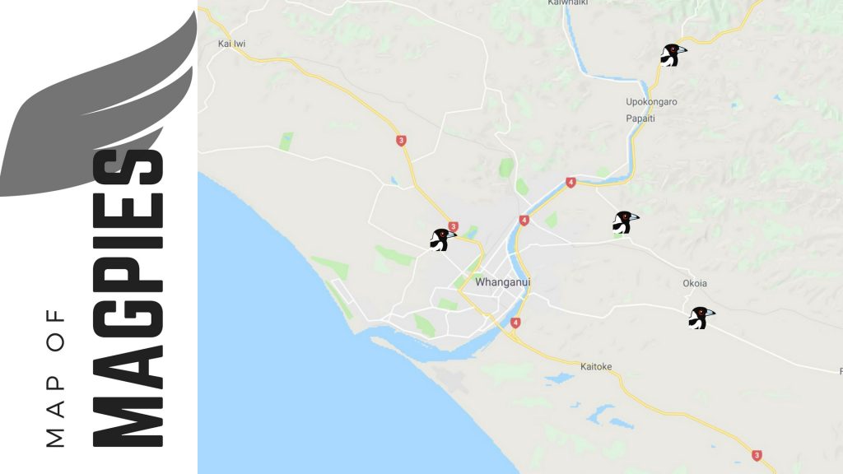Screen dimensions: 843x474
Task: Click the Highway 3 shield closest to Kai Iwi
Action: [x=401, y=141]
